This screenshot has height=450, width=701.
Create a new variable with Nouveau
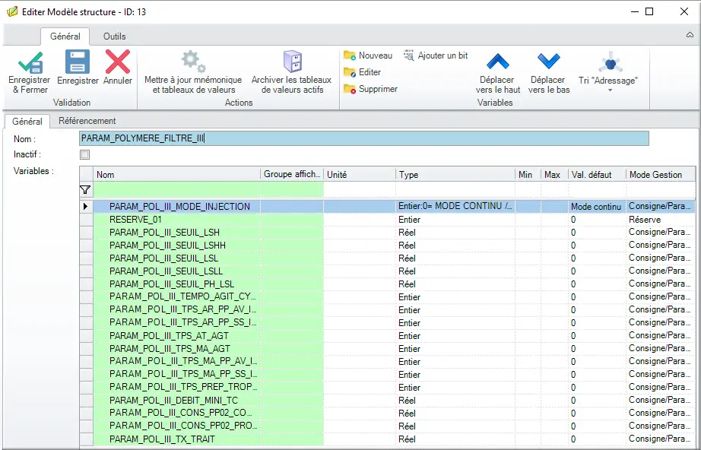tap(367, 55)
